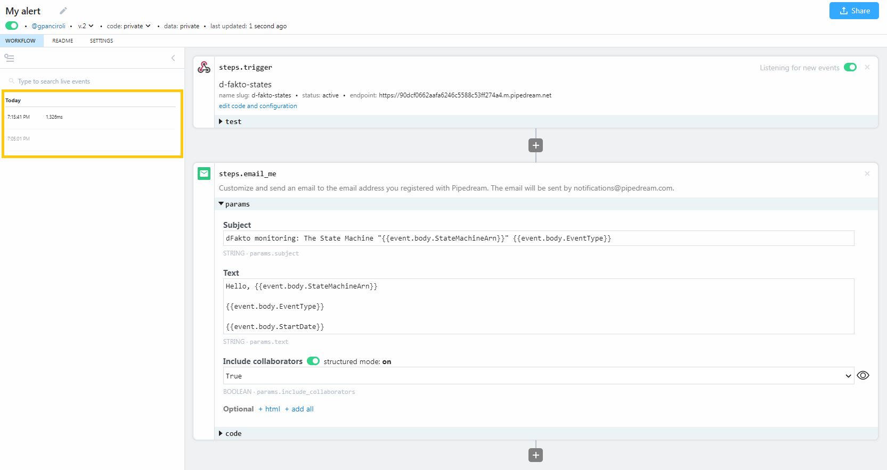Screen dimensions: 887x470
Task: Switch to the README tab
Action: point(62,41)
